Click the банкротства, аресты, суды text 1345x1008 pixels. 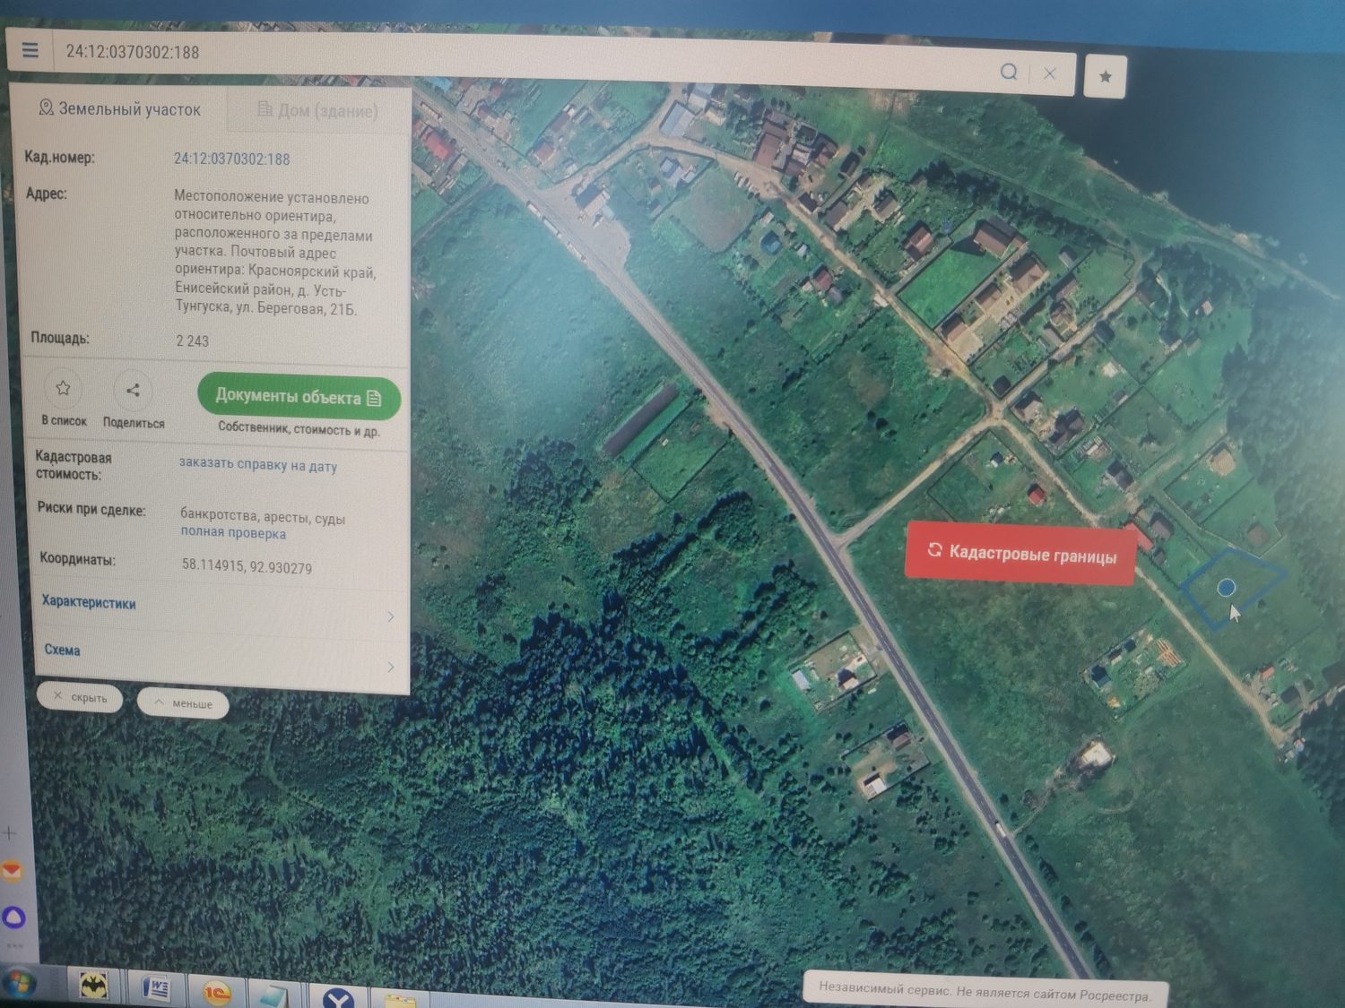coord(263,517)
